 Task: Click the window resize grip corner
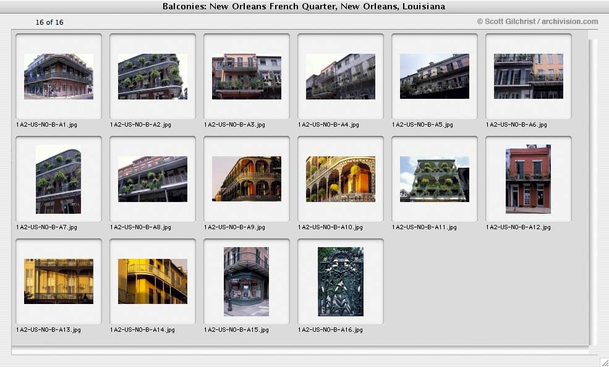click(603, 361)
